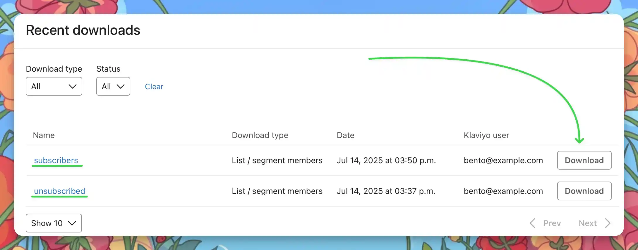Image resolution: width=638 pixels, height=250 pixels.
Task: Click the Jul 14, 2025 03:50 p.m. date cell
Action: (x=386, y=160)
